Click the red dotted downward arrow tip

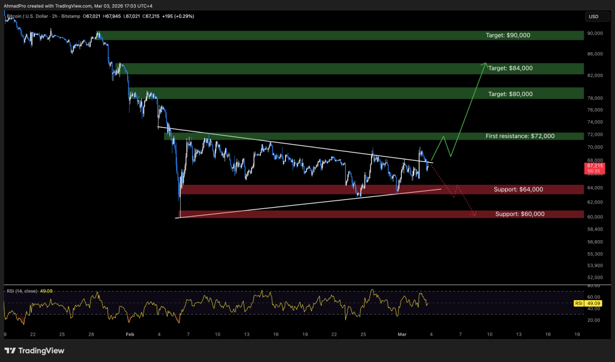pyautogui.click(x=474, y=214)
